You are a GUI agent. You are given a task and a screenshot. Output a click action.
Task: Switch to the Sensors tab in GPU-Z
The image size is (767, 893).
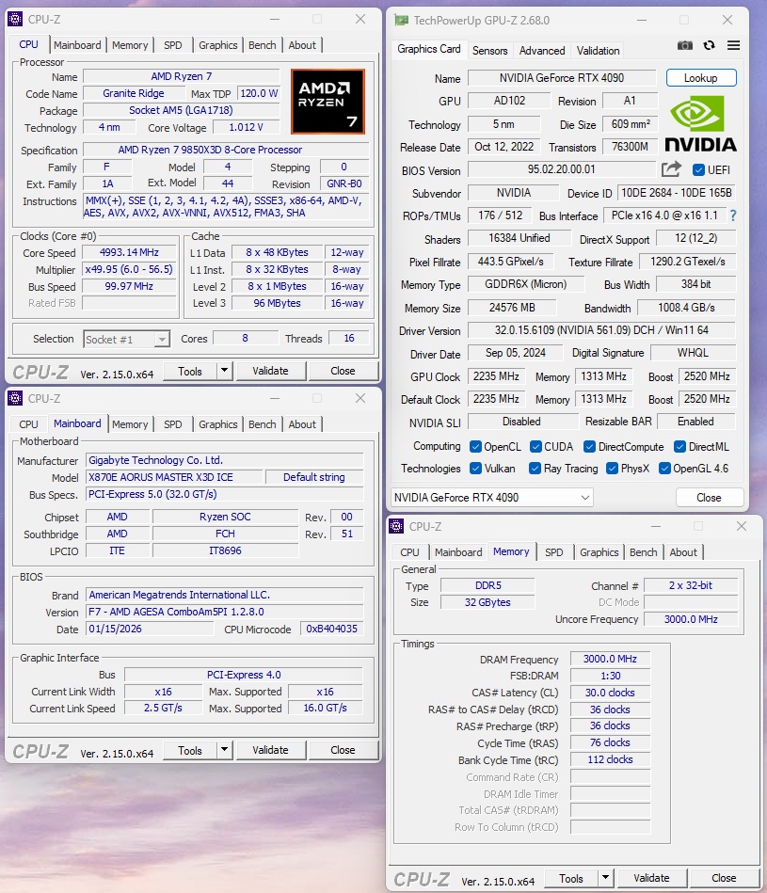[489, 51]
